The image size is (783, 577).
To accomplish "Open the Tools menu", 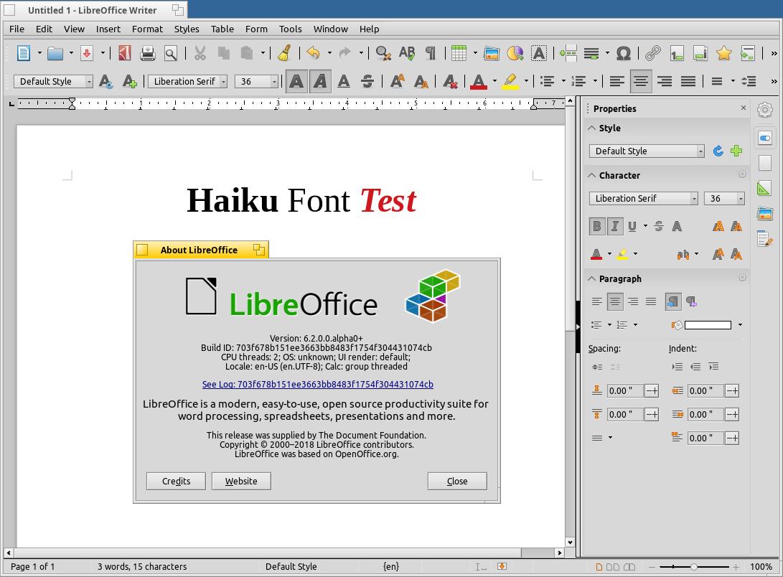I will [x=290, y=29].
